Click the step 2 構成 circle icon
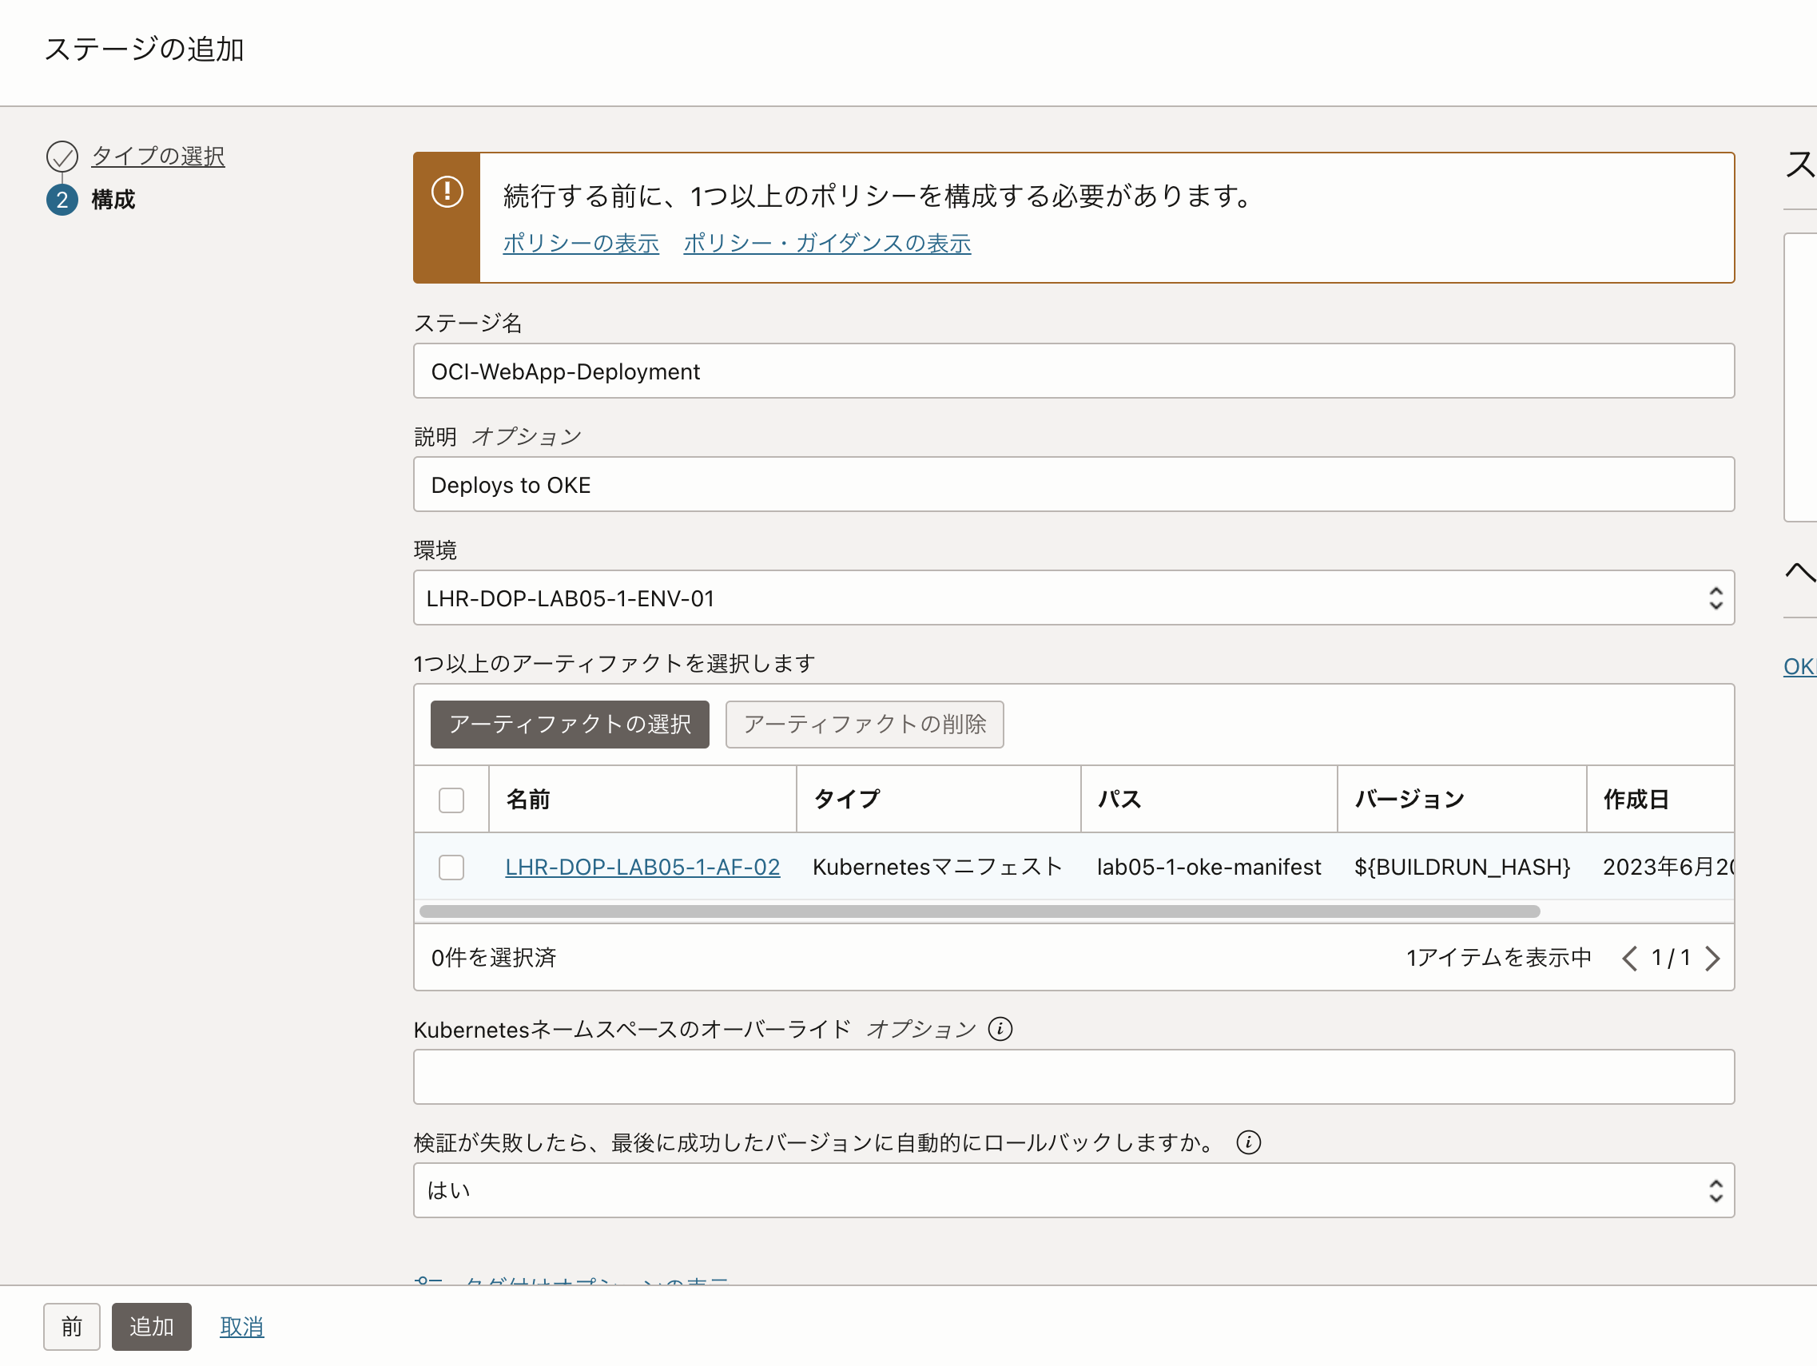The image size is (1817, 1366). (x=62, y=200)
